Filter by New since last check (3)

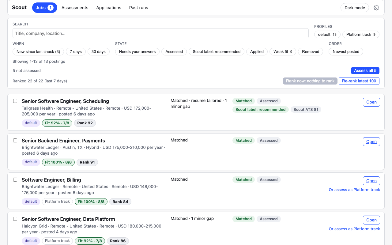38,51
